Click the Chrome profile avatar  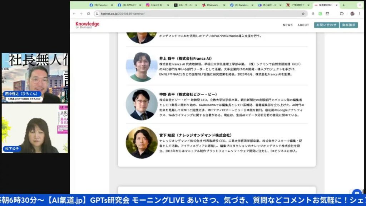pyautogui.click(x=352, y=14)
